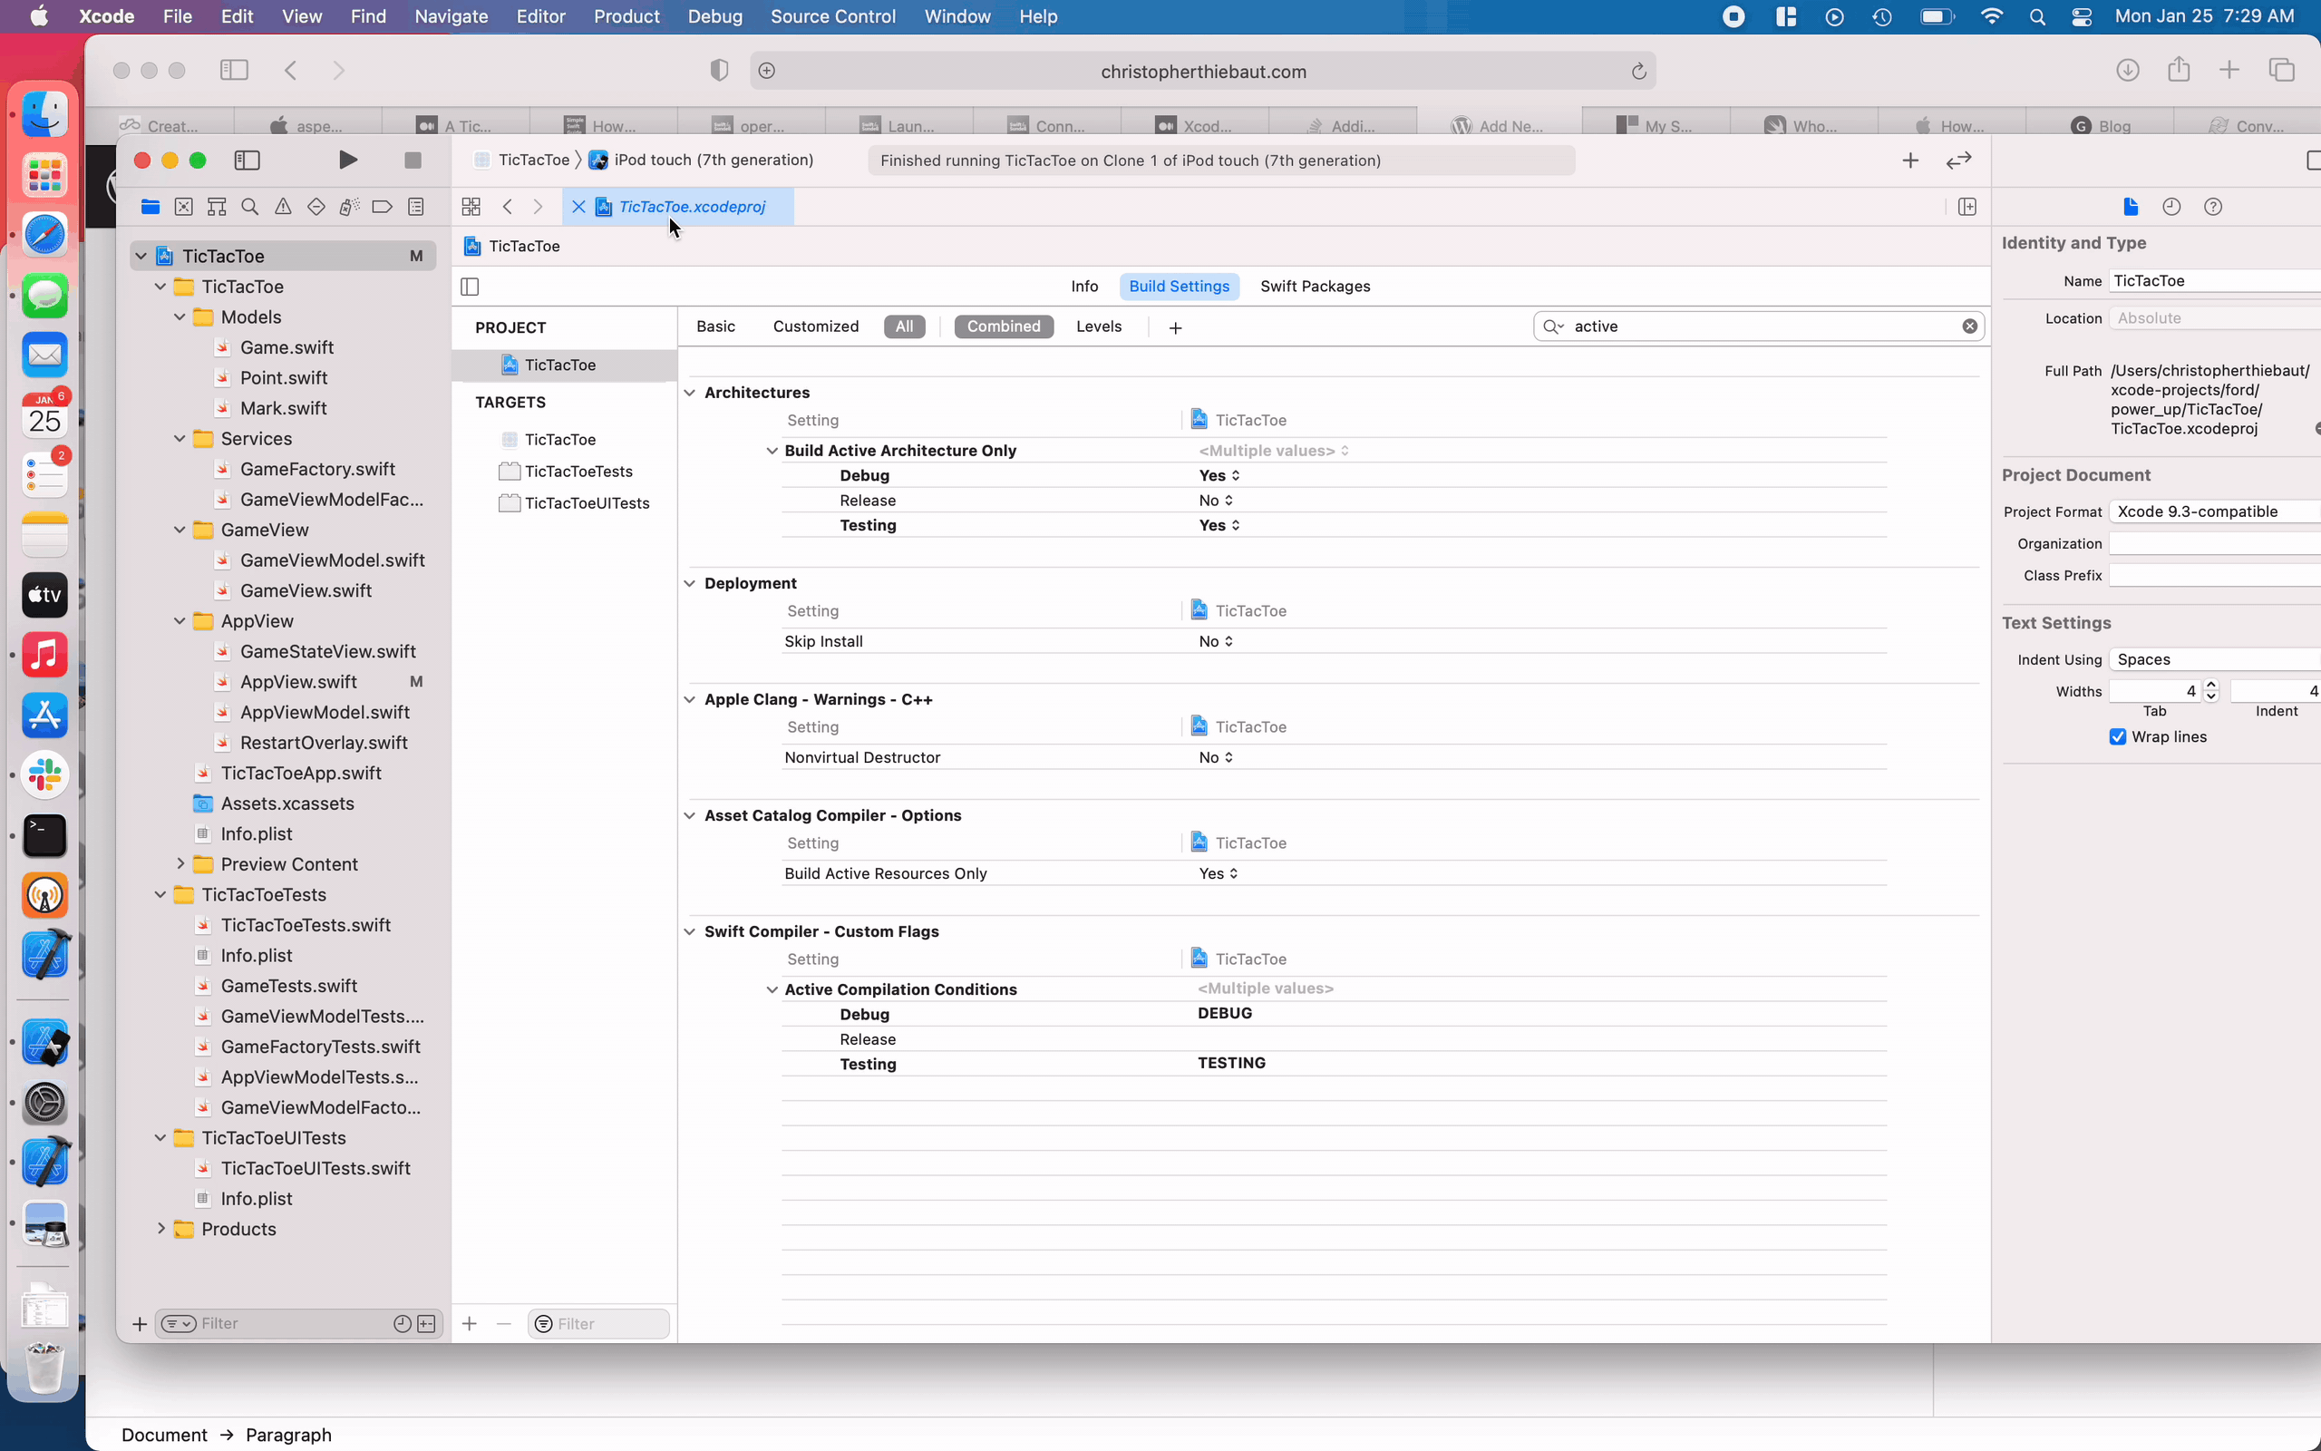Go forward in Xcode editor history
Screen dimensions: 2321x1451
tap(538, 207)
